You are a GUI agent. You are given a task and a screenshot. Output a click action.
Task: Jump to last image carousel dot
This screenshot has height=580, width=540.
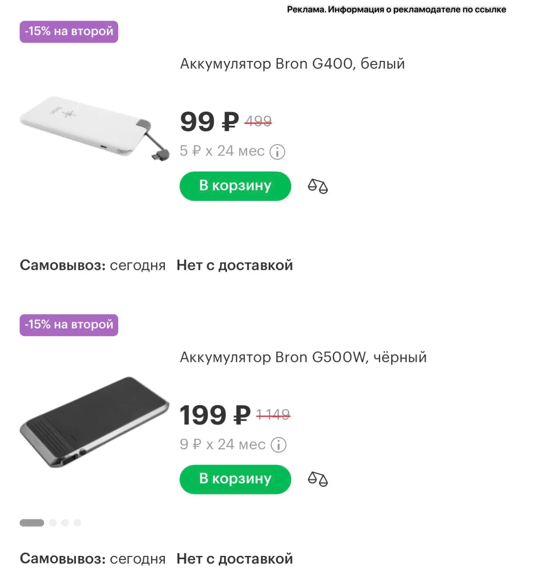point(77,523)
